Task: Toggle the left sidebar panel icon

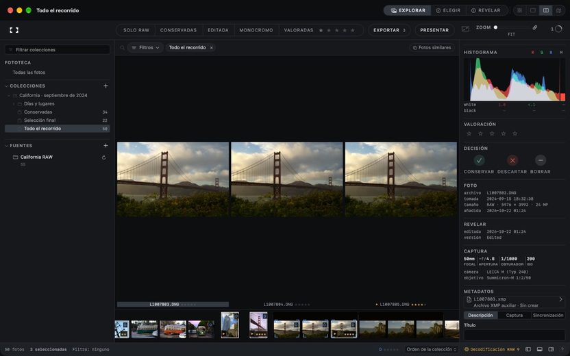Action: pos(528,349)
